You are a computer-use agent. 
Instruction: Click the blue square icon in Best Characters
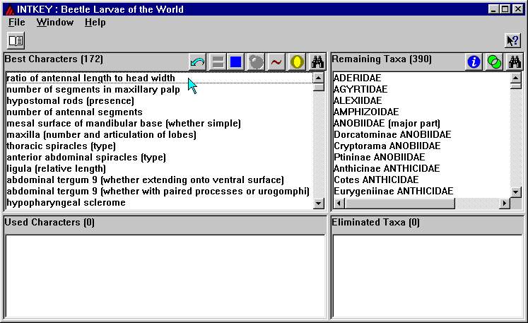(236, 62)
